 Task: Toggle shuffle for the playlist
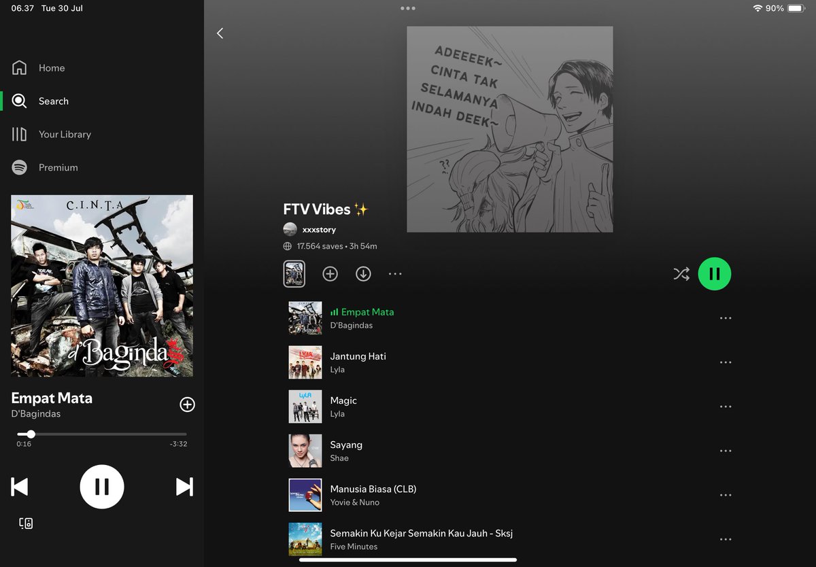[x=681, y=274]
